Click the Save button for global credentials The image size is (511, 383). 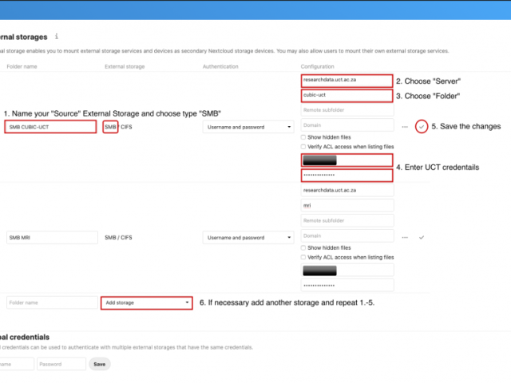[x=100, y=364]
